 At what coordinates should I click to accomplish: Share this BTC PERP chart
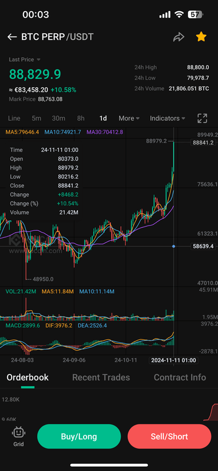pos(179,37)
